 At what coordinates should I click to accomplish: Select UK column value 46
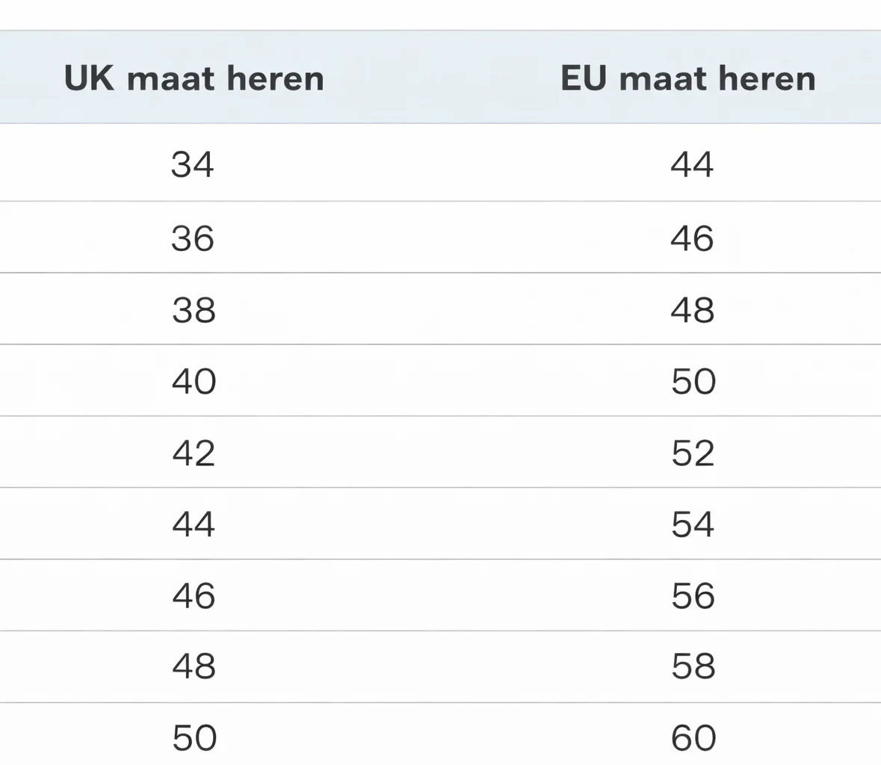[194, 596]
